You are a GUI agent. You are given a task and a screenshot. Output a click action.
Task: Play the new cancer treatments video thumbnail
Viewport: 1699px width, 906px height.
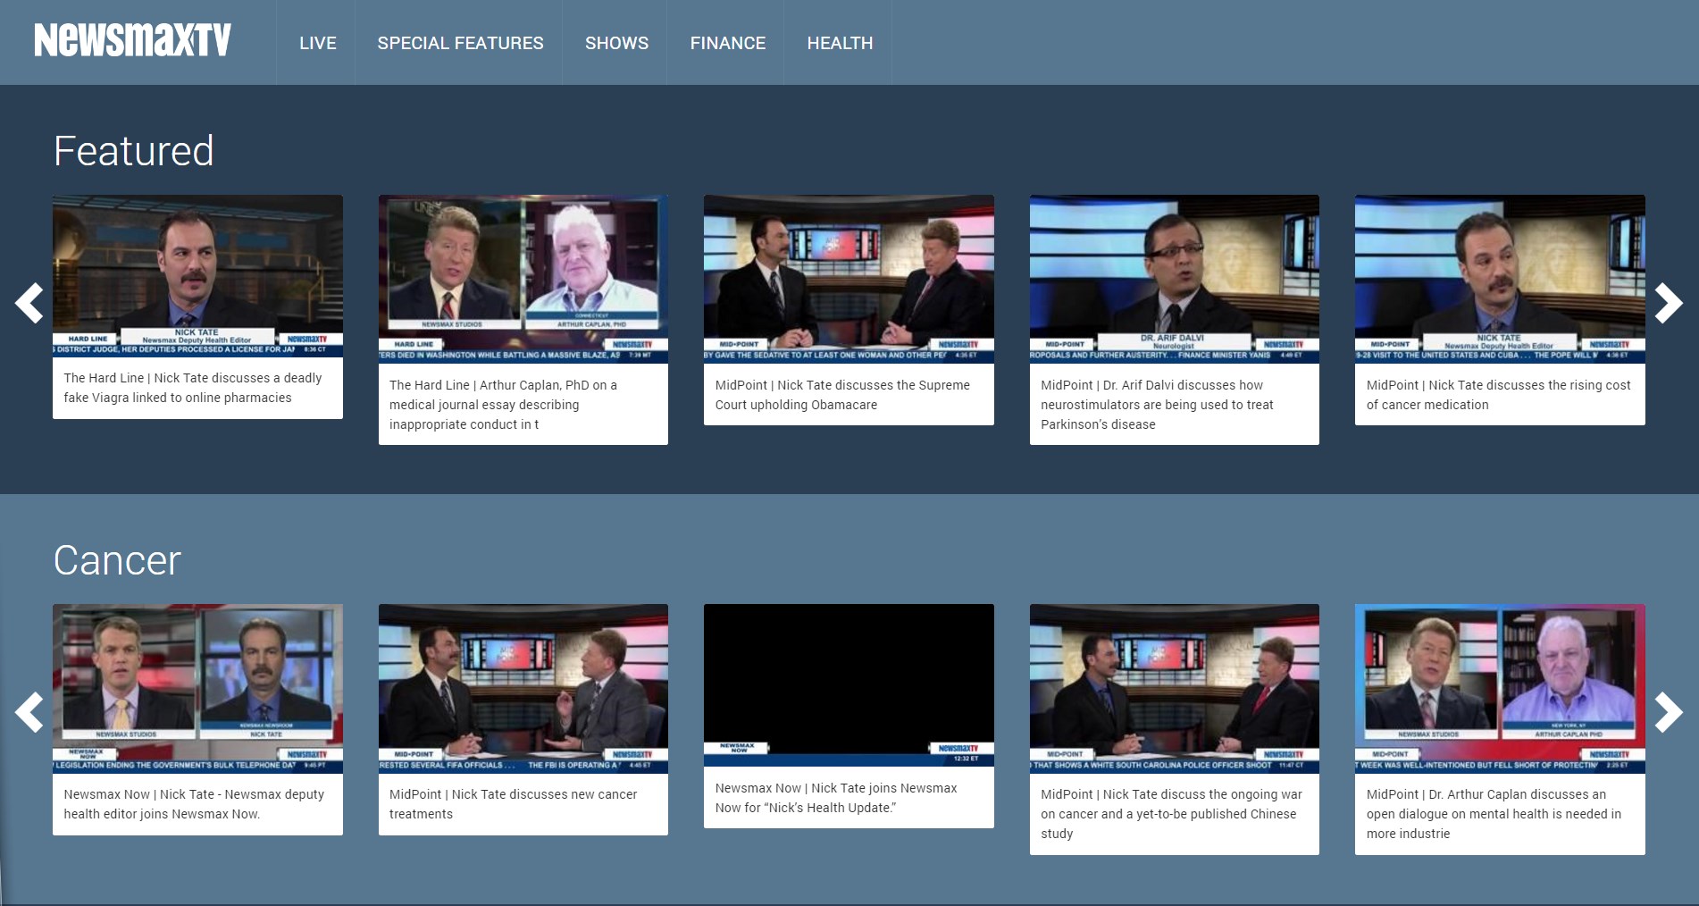pyautogui.click(x=523, y=688)
